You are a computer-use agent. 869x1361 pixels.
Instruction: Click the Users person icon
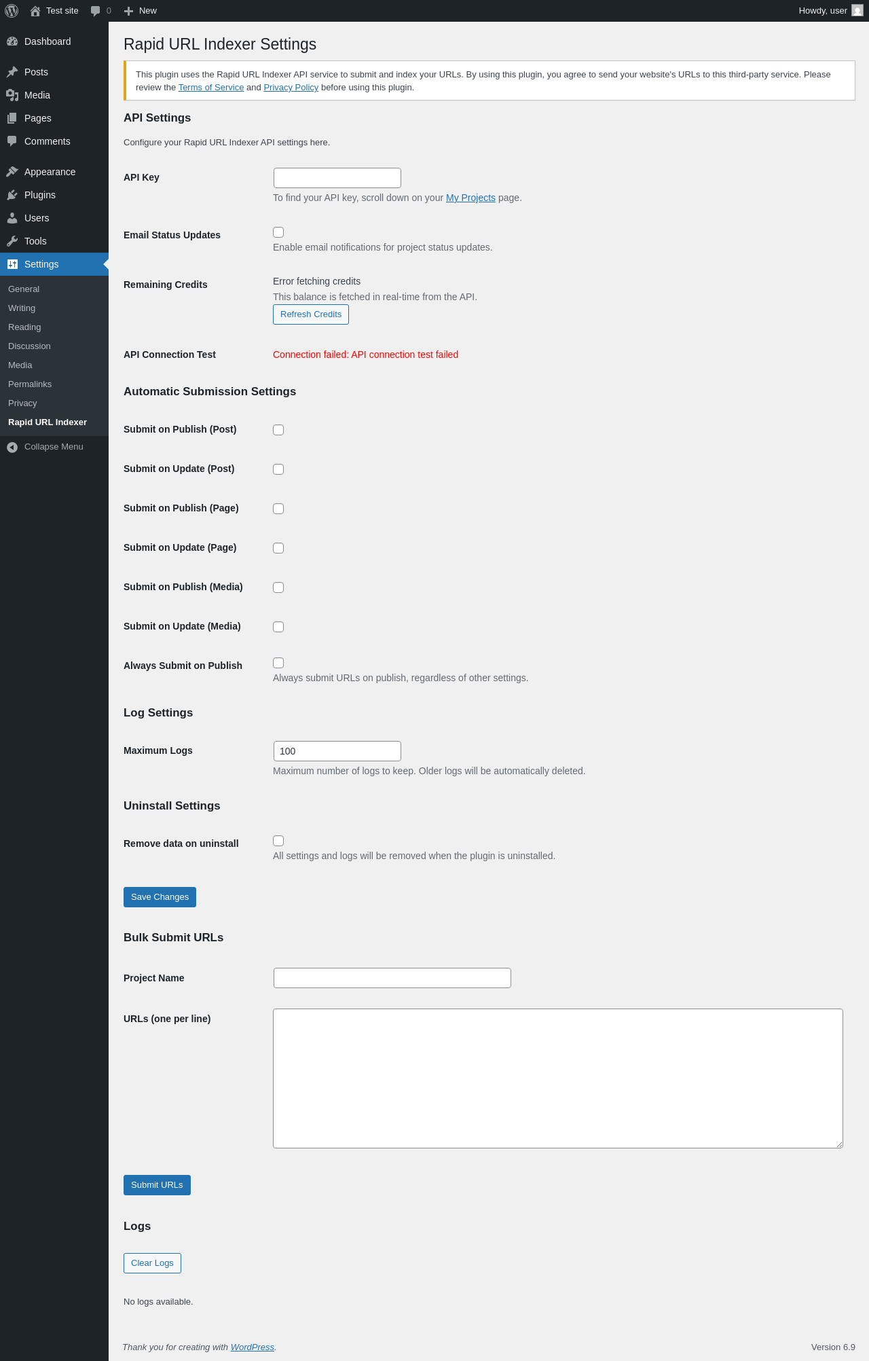[x=12, y=218]
